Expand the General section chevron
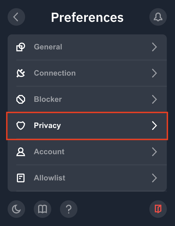Image resolution: width=175 pixels, height=226 pixels. pyautogui.click(x=155, y=47)
